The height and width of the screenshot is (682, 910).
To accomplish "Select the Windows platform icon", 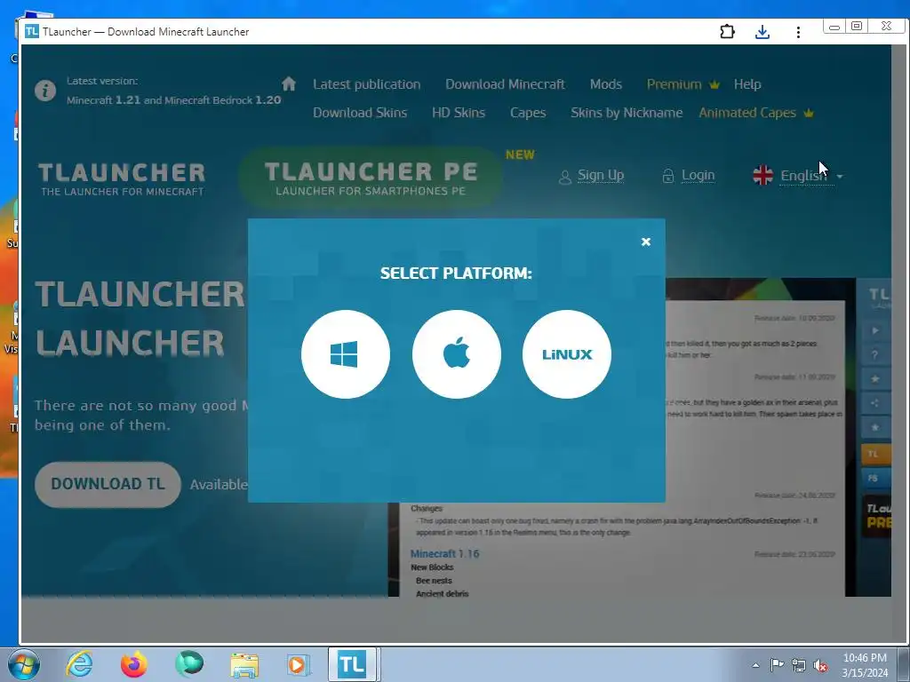I will (x=346, y=354).
